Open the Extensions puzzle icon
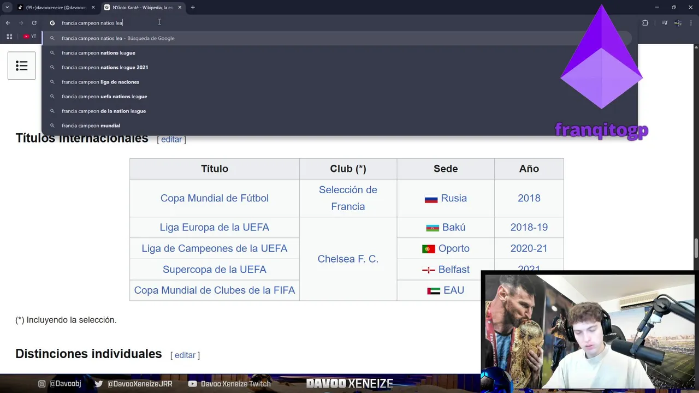The height and width of the screenshot is (393, 699). 645,23
